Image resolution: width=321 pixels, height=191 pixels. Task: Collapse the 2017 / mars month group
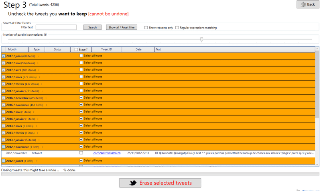pyautogui.click(x=4, y=77)
